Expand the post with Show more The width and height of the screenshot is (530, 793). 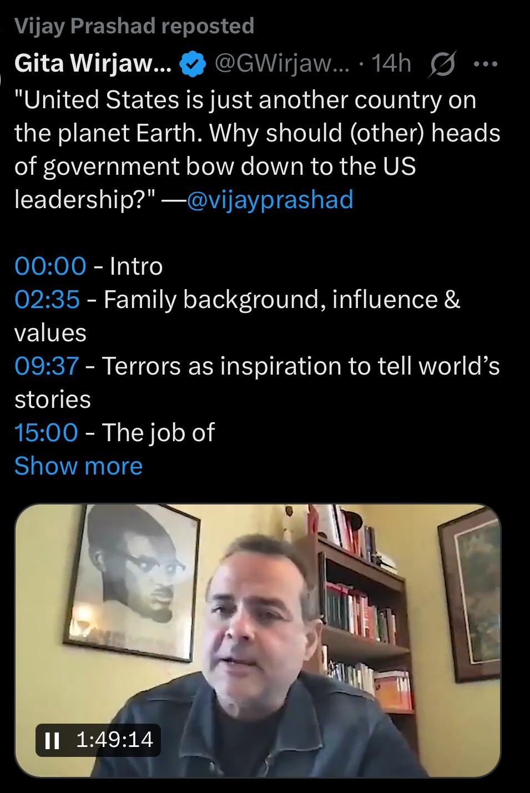coord(78,466)
